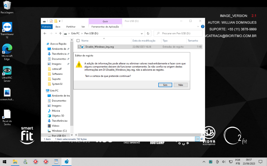Sort by the Tamanho column header

(193, 41)
